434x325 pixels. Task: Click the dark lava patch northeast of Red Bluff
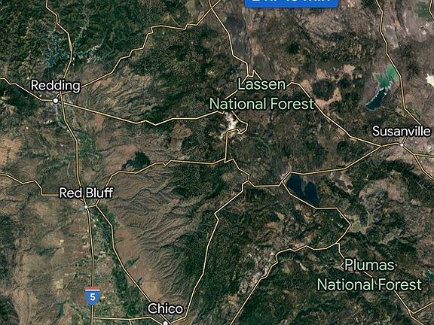[x=138, y=161]
